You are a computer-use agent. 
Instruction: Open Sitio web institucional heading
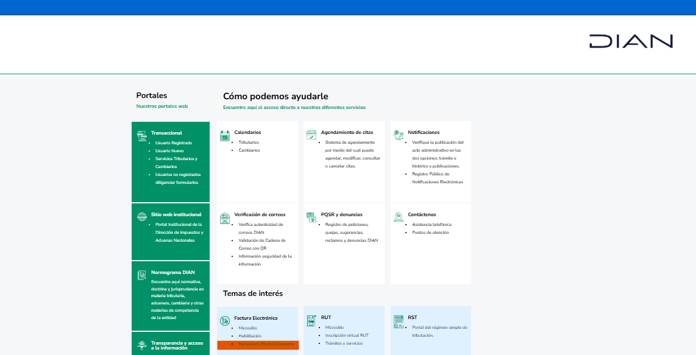tap(176, 214)
